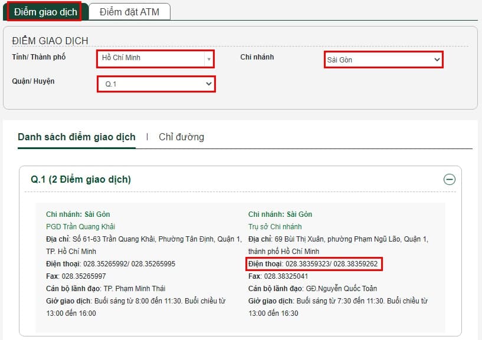Click fax number 028.38325041
The width and height of the screenshot is (482, 340).
tap(285, 276)
